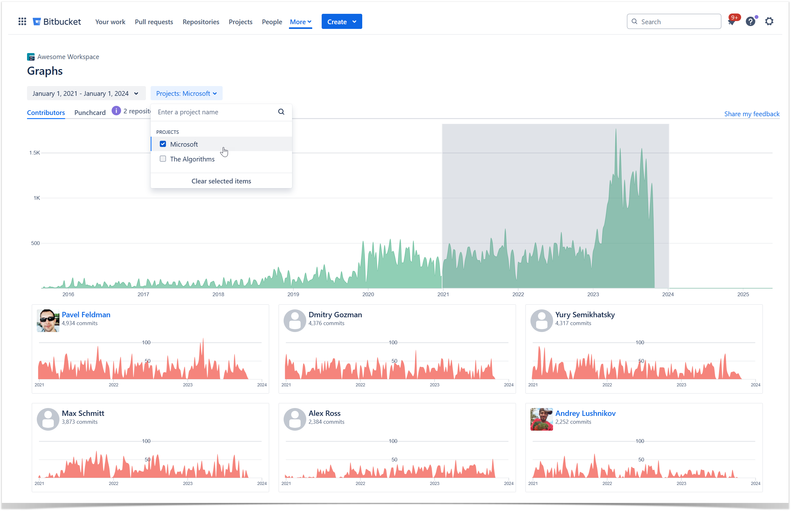Image resolution: width=793 pixels, height=512 pixels.
Task: Click the magnifier in project name field
Action: point(281,112)
